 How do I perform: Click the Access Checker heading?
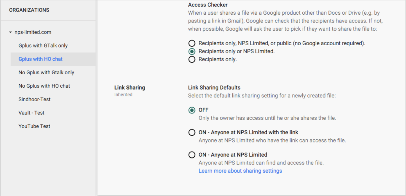pyautogui.click(x=208, y=5)
